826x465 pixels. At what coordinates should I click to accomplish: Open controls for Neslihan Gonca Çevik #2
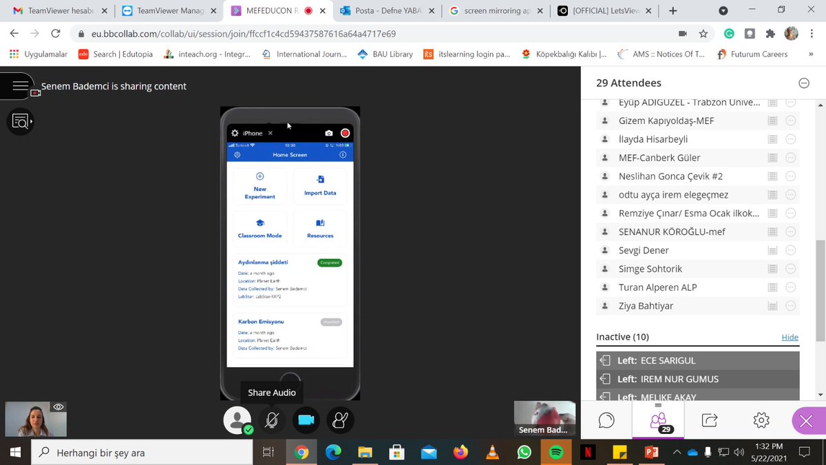point(790,176)
